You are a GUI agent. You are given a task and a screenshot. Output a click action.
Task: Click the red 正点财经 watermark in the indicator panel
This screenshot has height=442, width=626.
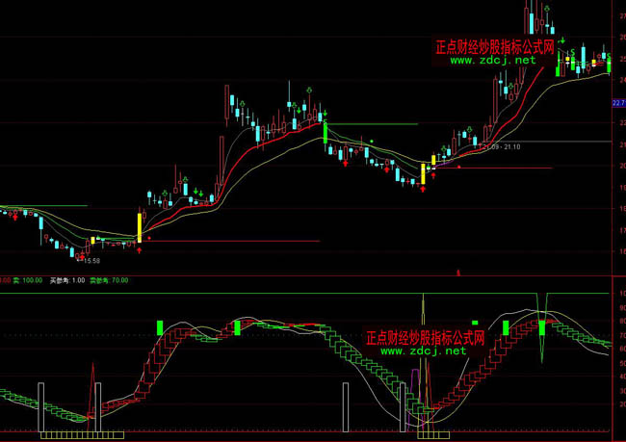[x=425, y=338]
